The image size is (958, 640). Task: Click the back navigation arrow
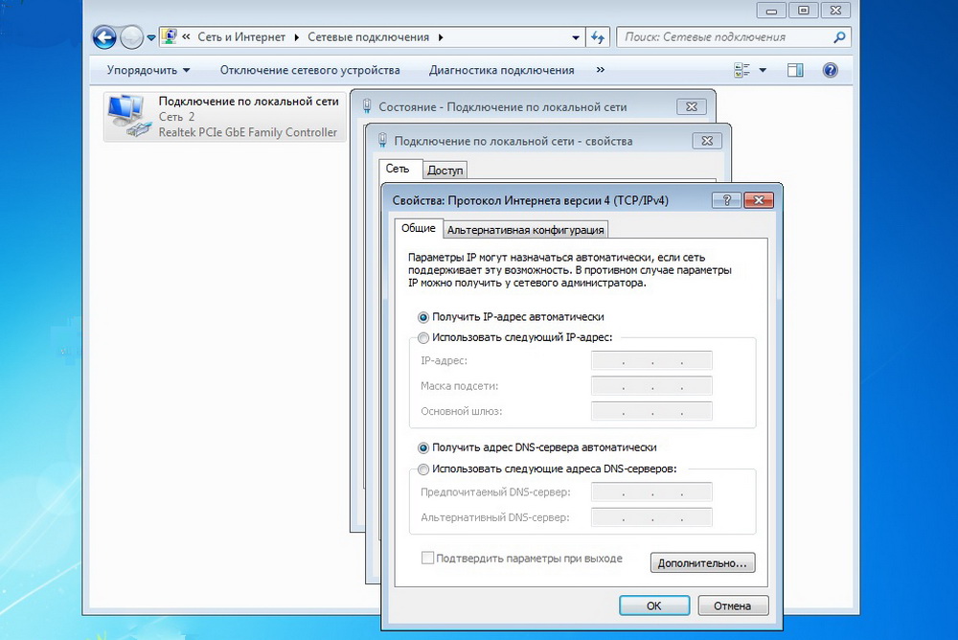tap(105, 36)
